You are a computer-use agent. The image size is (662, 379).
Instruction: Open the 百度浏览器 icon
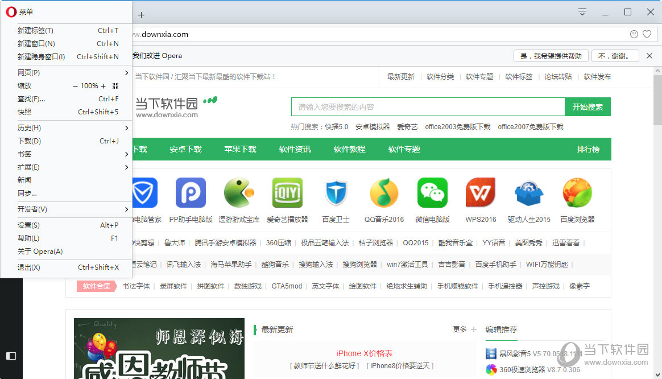[577, 193]
